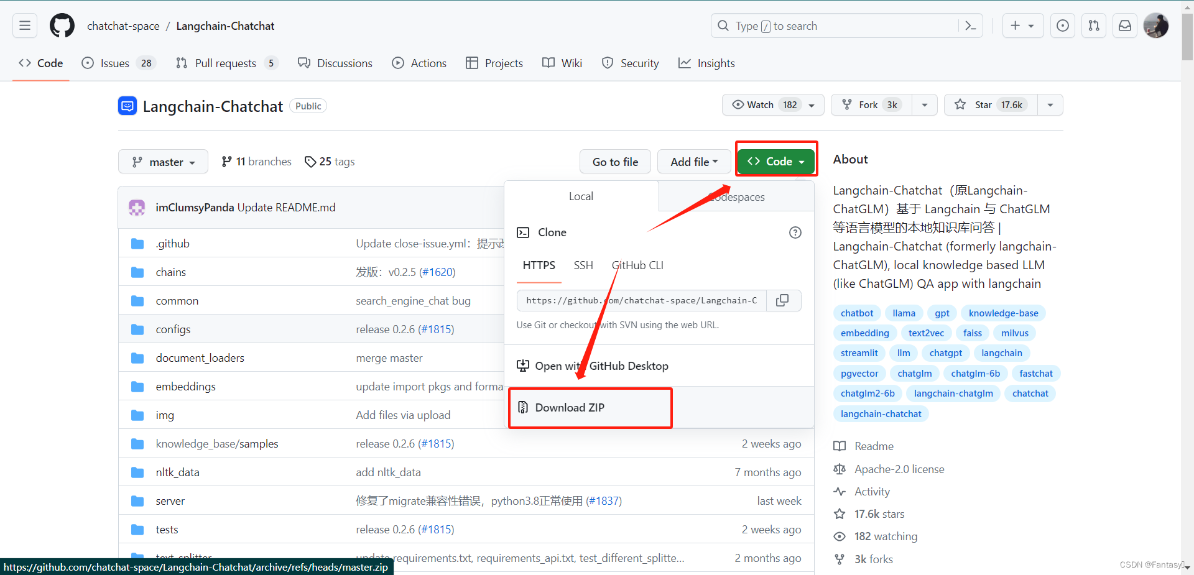Open the master branch selector
1194x575 pixels.
(163, 162)
